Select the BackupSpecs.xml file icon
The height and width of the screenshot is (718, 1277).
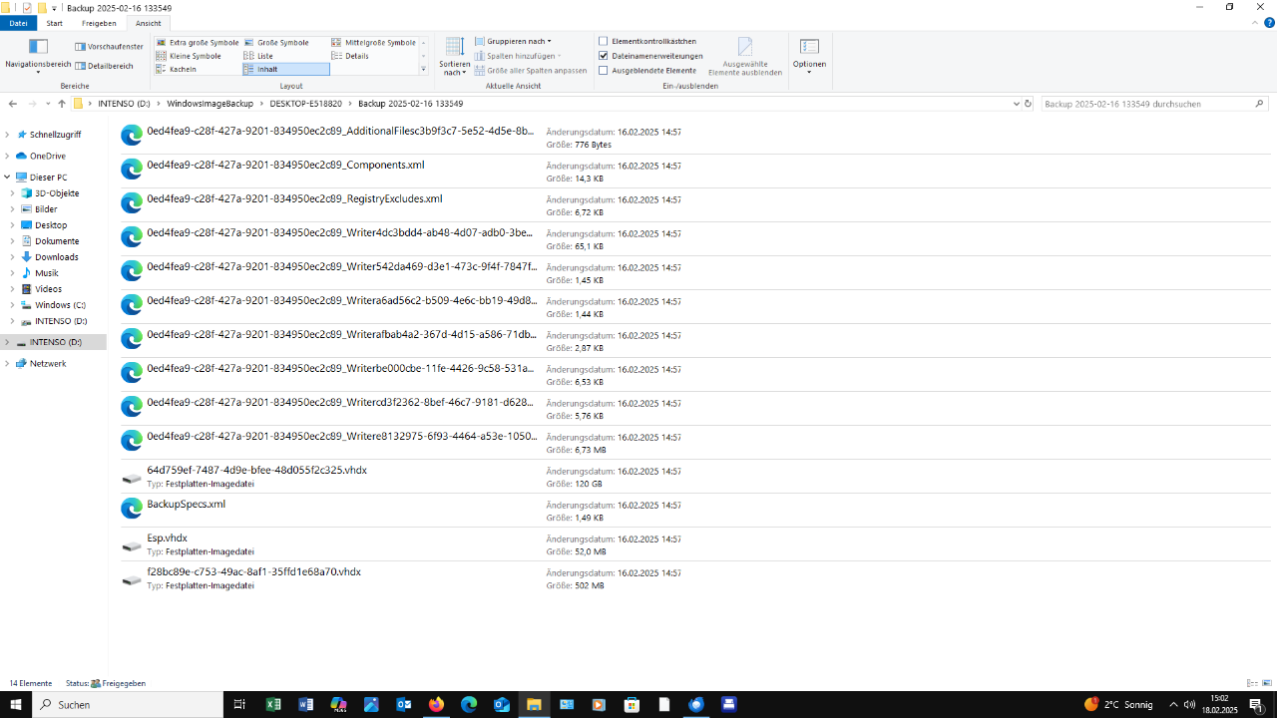pos(132,509)
